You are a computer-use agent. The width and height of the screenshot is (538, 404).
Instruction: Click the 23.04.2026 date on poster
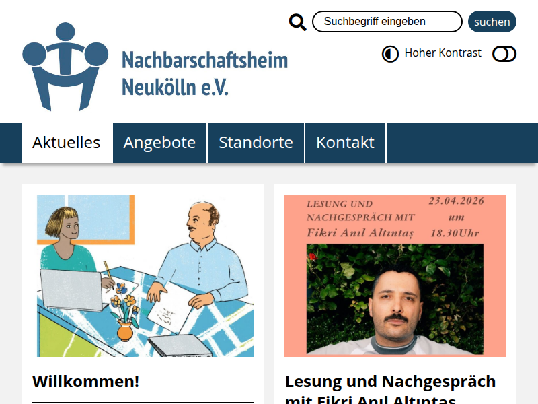(457, 201)
